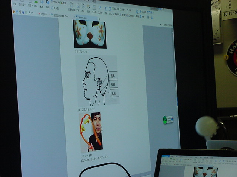
Task: Open the 空白页 blank page dropdown
Action: (22, 4)
